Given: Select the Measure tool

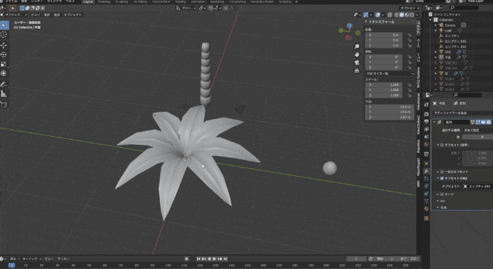Looking at the screenshot, I should (4, 94).
